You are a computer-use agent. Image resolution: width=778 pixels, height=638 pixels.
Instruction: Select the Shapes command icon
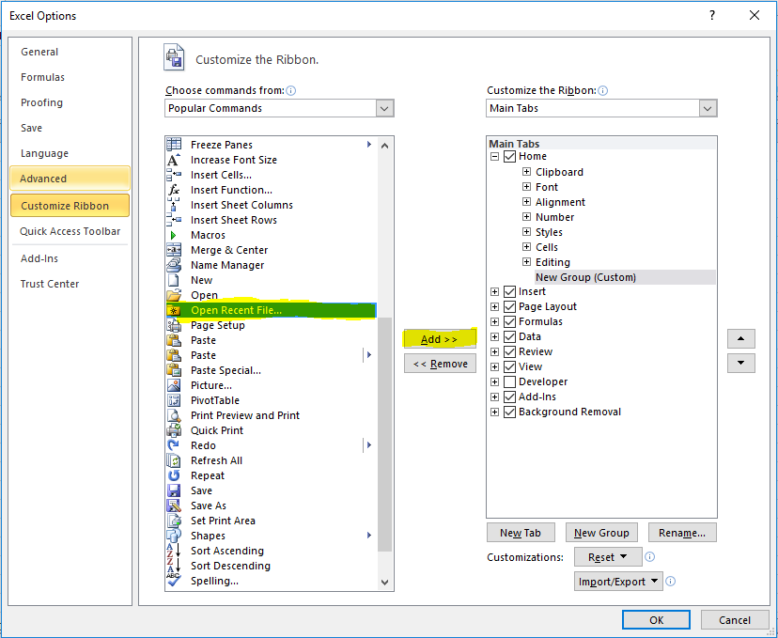174,536
